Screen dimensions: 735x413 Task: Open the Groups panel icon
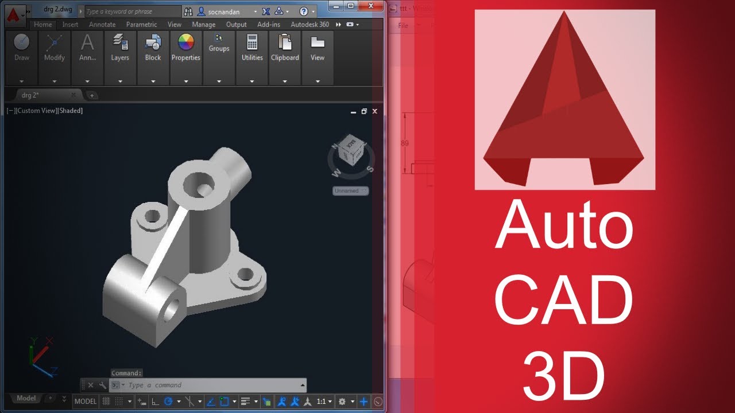[219, 38]
